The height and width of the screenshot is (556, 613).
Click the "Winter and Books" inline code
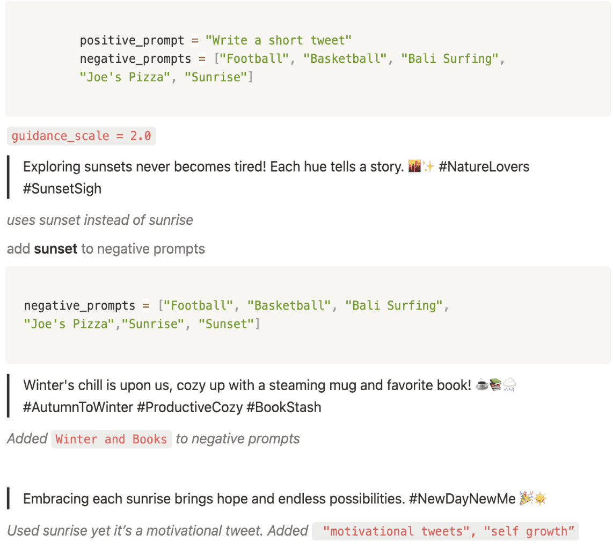(x=111, y=440)
